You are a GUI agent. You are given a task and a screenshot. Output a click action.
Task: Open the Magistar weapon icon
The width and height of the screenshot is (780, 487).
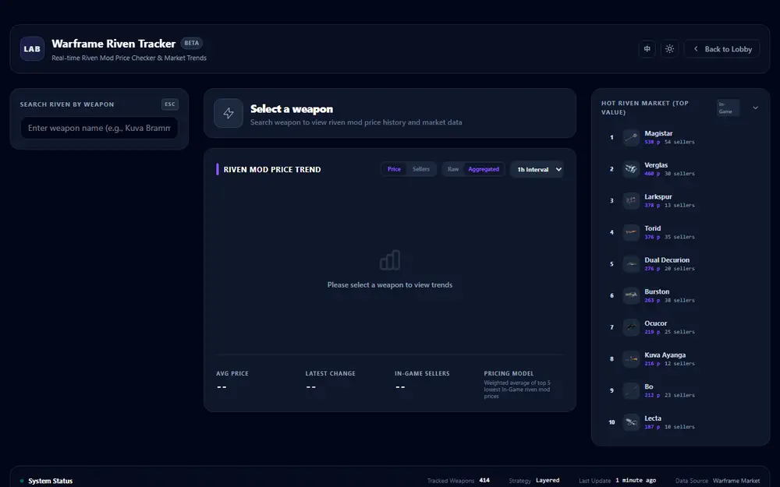tap(631, 137)
